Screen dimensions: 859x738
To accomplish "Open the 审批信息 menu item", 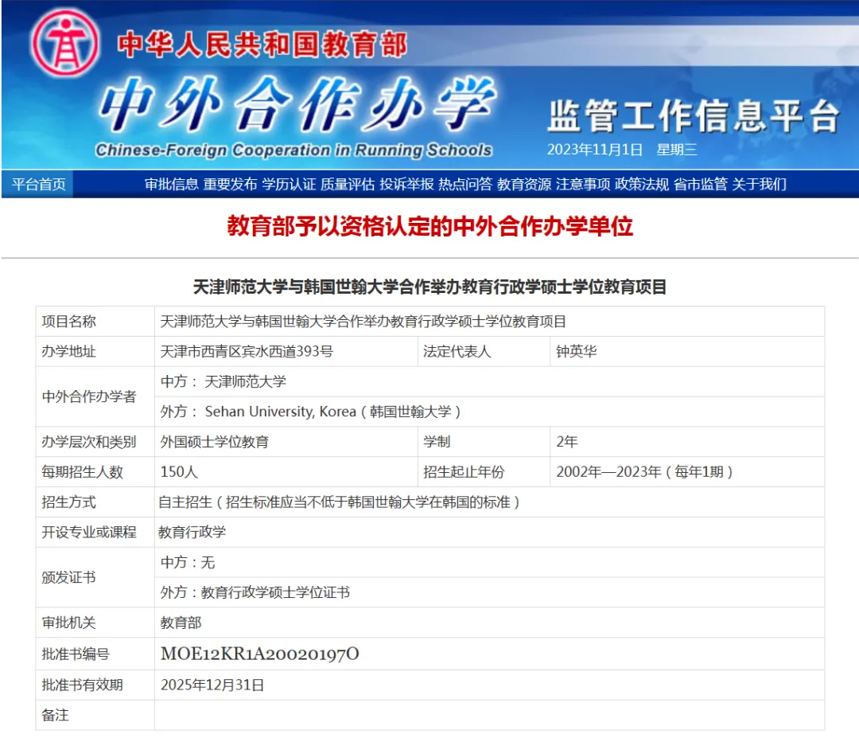I will [171, 184].
